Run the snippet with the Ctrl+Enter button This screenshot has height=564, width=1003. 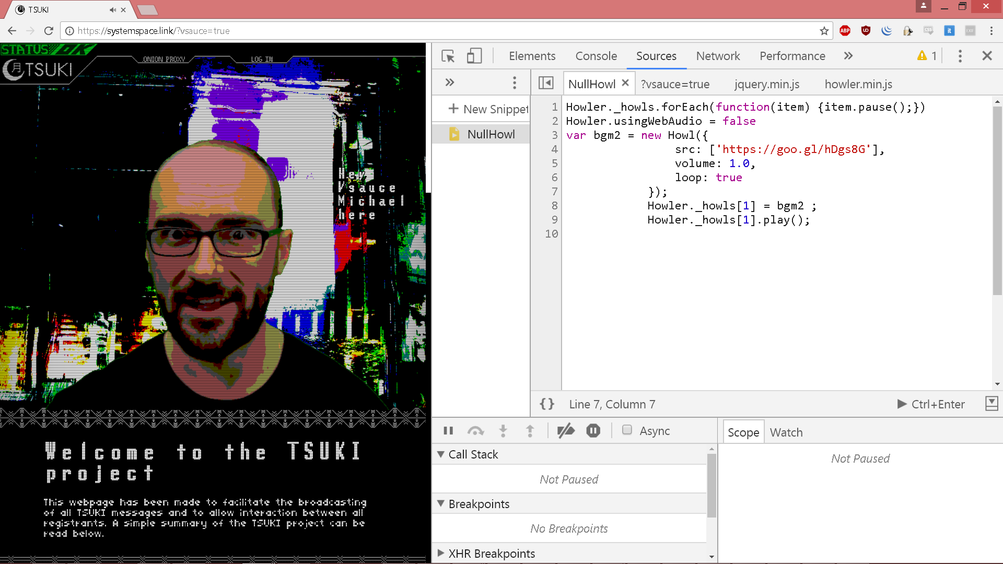(x=931, y=404)
